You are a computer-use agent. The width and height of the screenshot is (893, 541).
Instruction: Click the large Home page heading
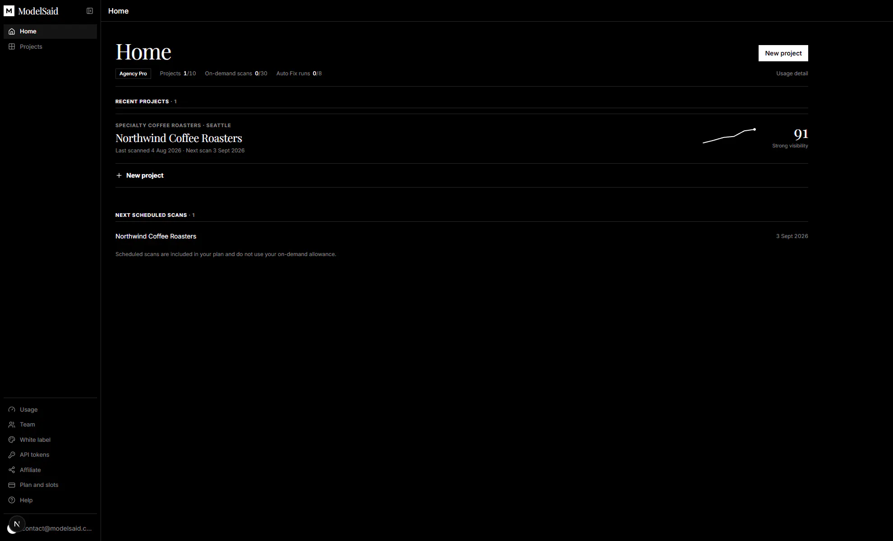[143, 52]
